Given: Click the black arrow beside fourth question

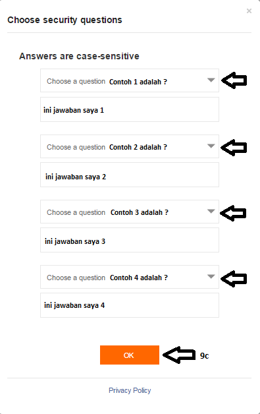Looking at the screenshot, I should tap(234, 279).
